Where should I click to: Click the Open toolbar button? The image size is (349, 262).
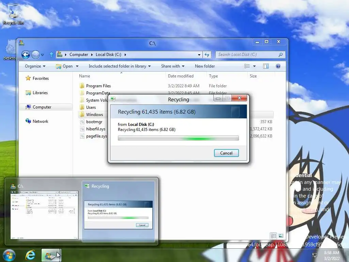pyautogui.click(x=64, y=66)
